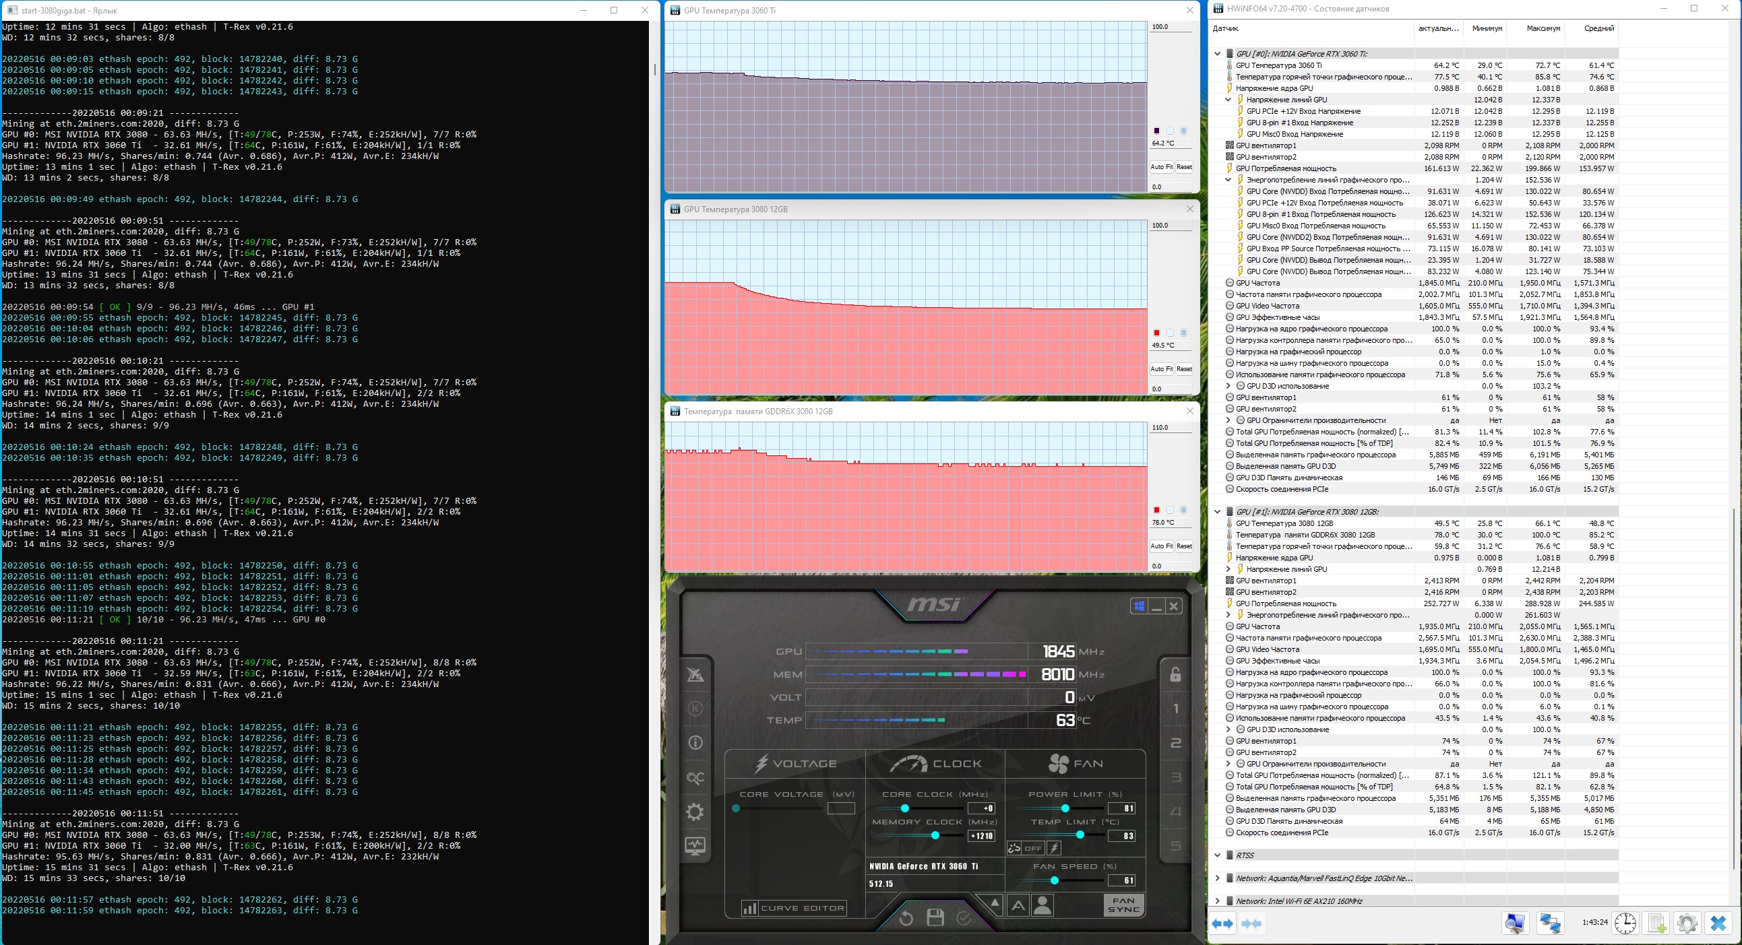Click HWiNFO expand columns arrows icon
Image resolution: width=1742 pixels, height=945 pixels.
coord(1222,923)
